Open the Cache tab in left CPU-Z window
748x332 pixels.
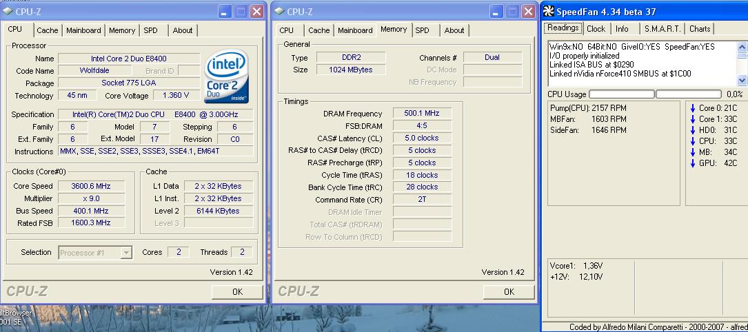pos(48,30)
